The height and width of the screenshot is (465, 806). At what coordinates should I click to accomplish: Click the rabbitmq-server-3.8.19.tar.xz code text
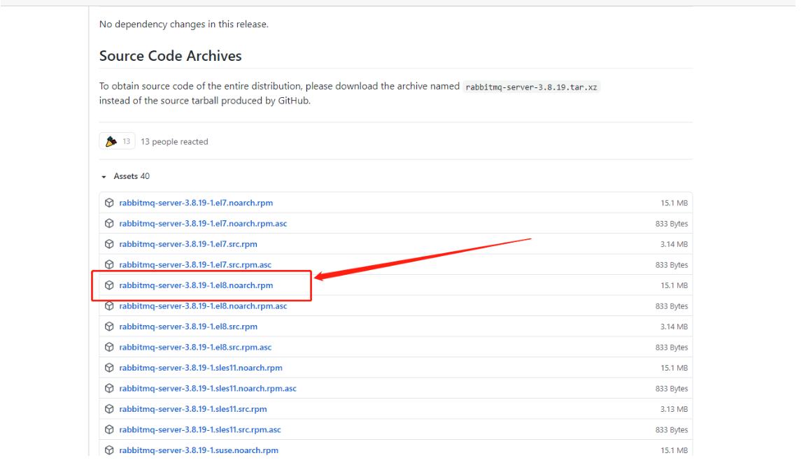pyautogui.click(x=532, y=87)
